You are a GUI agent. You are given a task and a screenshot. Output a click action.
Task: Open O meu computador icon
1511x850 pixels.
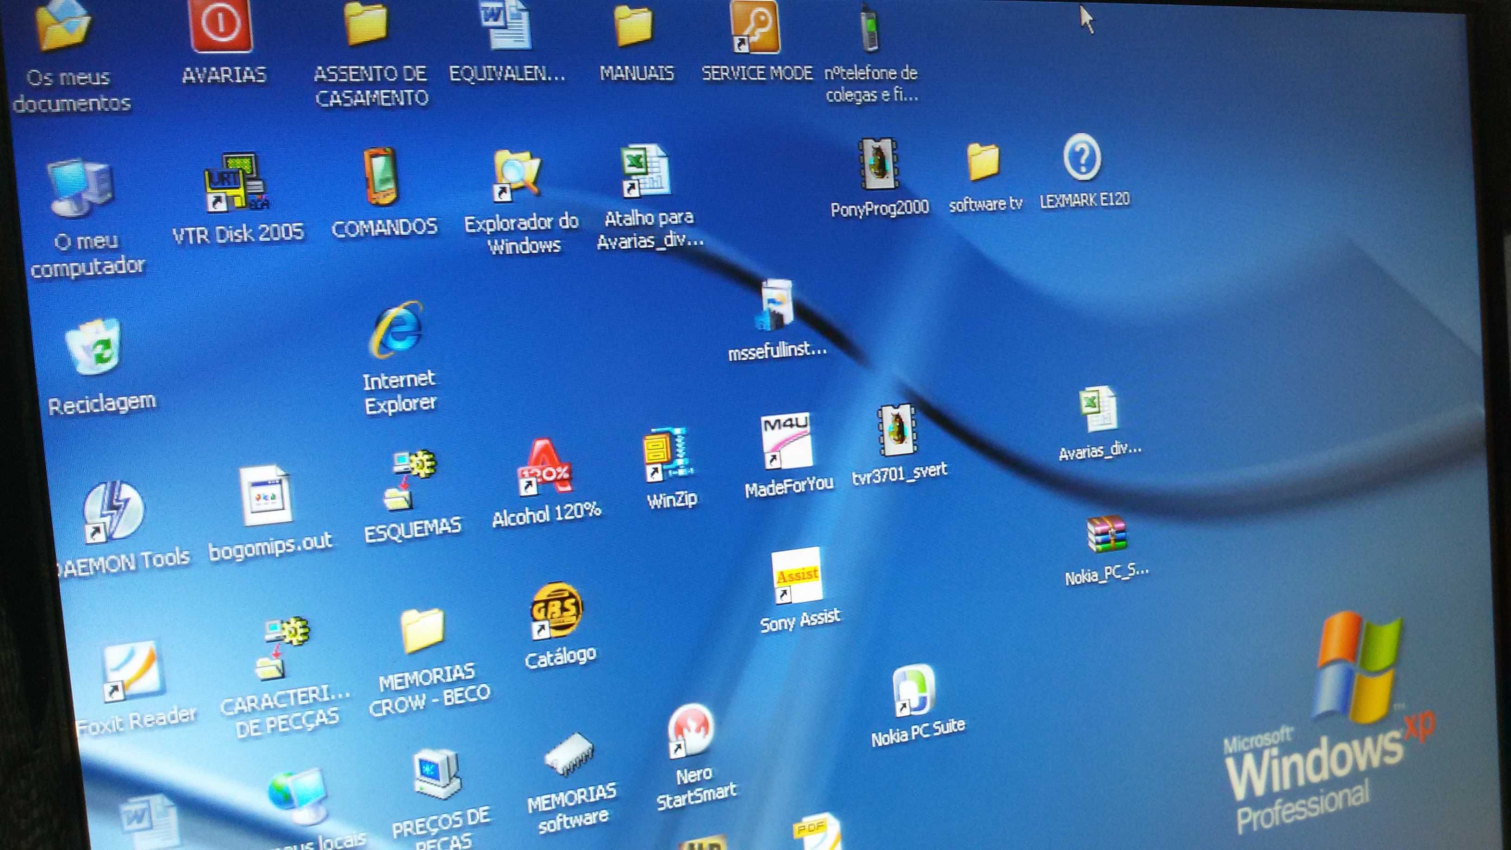80,187
